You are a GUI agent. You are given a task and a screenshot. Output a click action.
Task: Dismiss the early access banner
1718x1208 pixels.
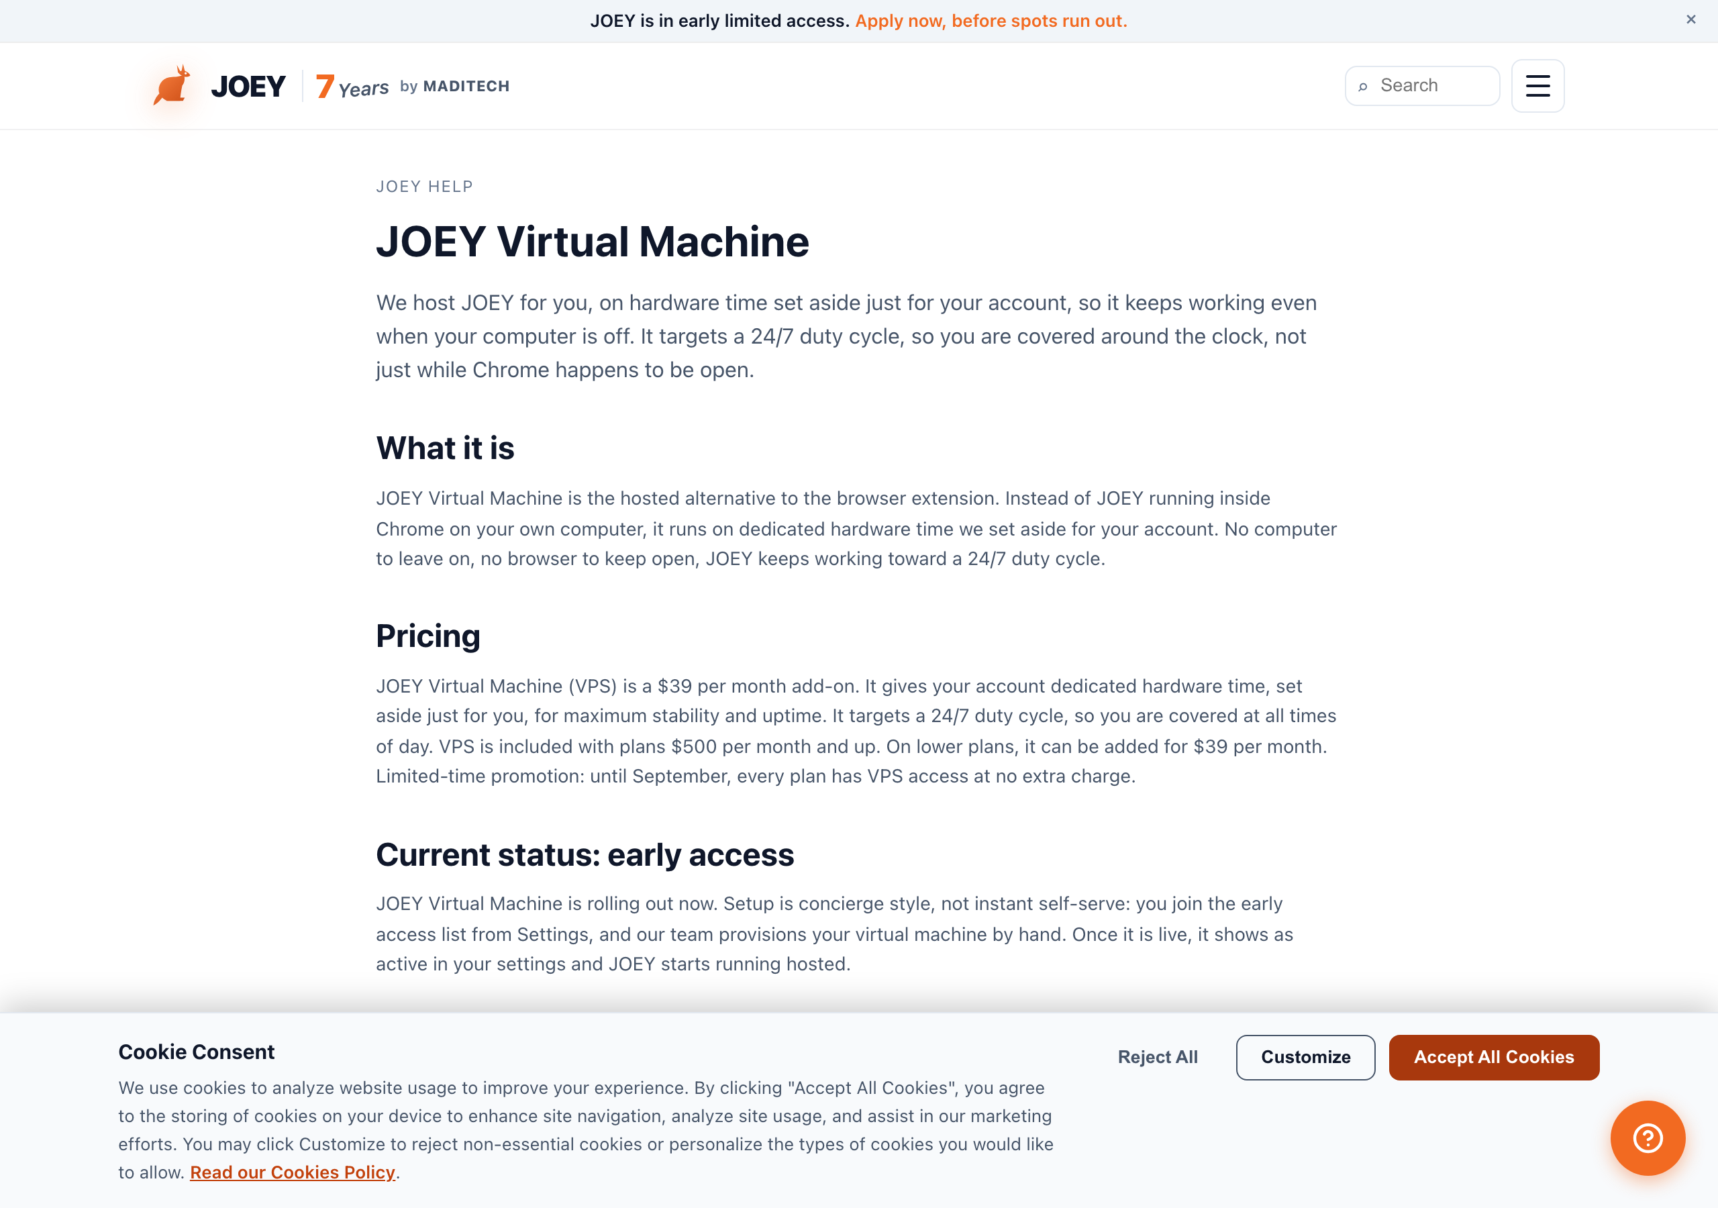(1691, 20)
